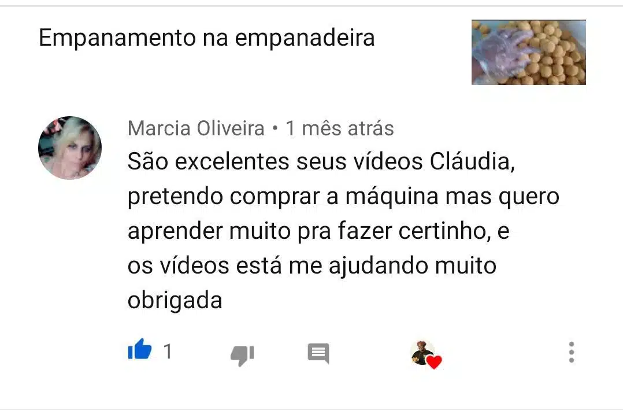Click the creator heart badge
Image resolution: width=623 pixels, height=410 pixels.
coord(426,354)
